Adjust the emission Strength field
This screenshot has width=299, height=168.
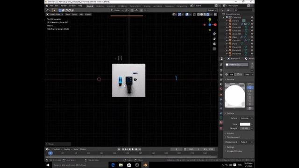[245, 128]
